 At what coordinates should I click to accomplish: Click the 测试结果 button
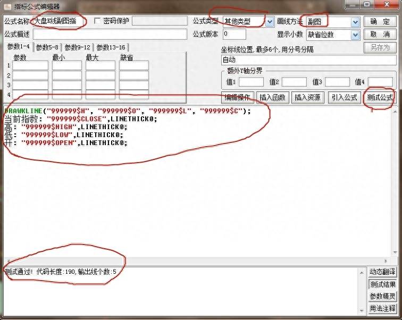(x=382, y=284)
